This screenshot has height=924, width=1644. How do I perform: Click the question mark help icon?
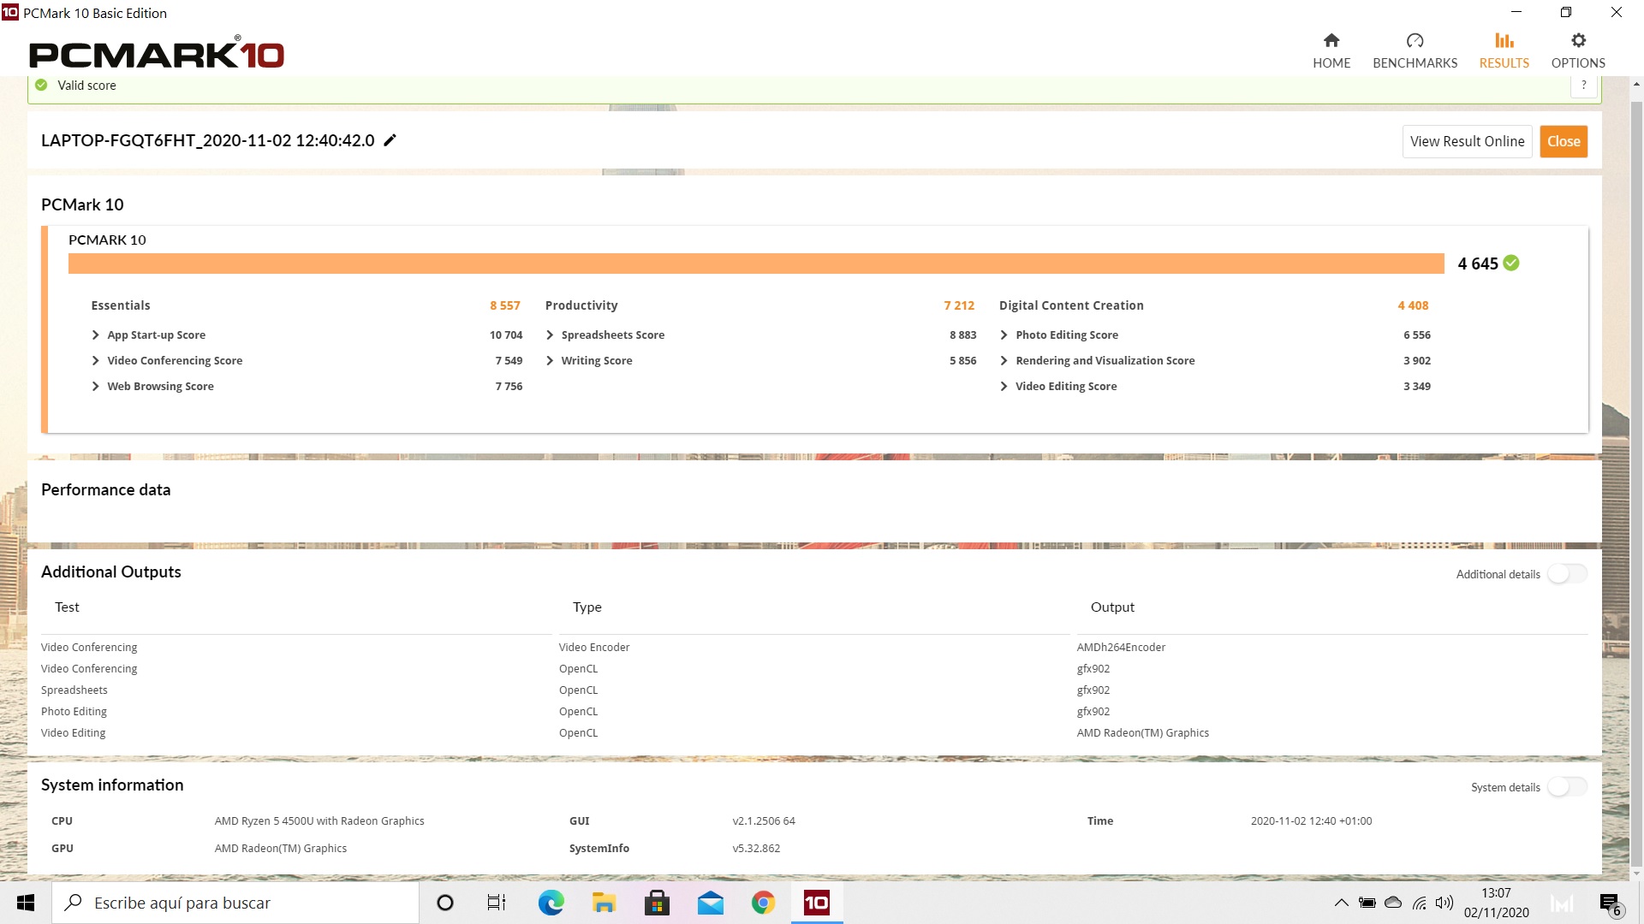[1583, 85]
